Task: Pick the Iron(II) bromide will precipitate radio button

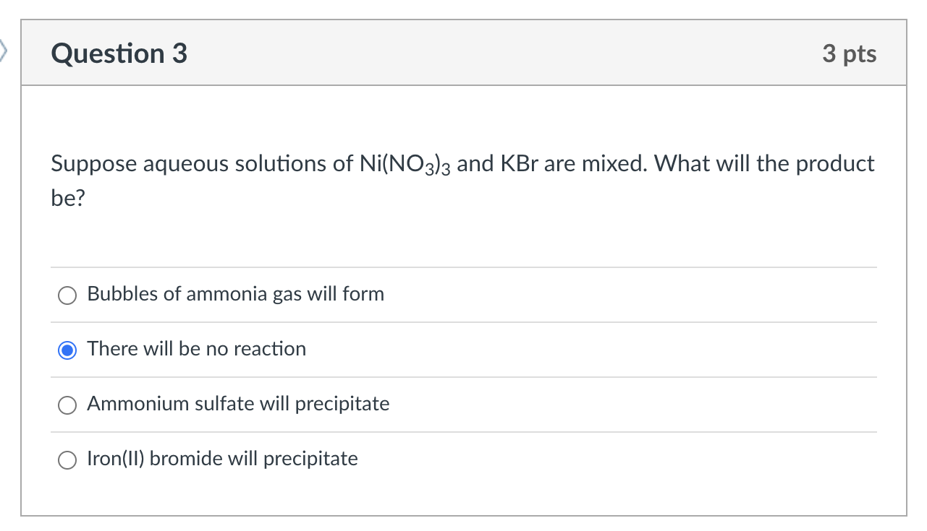Action: 67,460
